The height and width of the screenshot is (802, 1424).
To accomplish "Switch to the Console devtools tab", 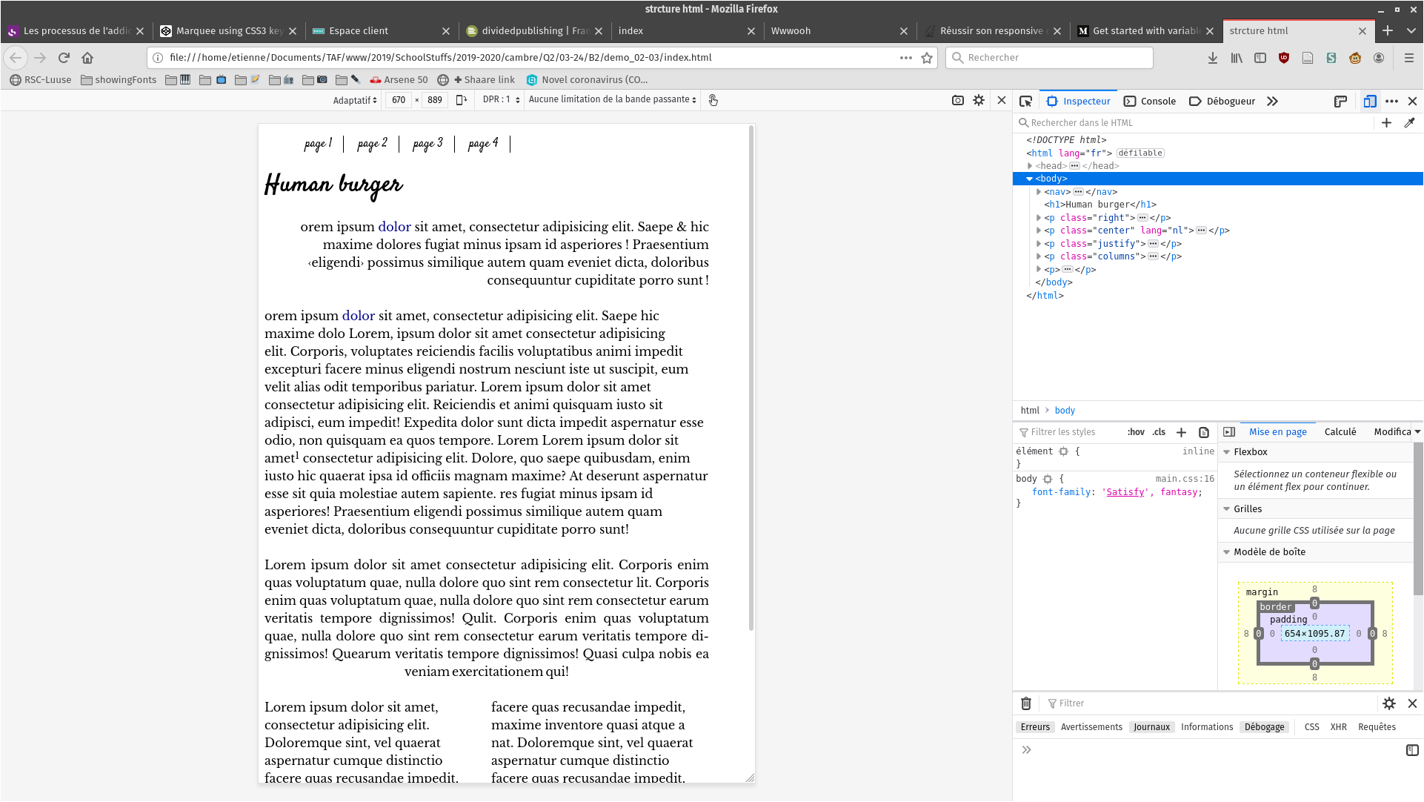I will pos(1150,102).
